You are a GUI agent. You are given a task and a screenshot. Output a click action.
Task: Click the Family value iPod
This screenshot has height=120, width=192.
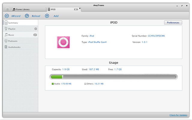point(92,36)
